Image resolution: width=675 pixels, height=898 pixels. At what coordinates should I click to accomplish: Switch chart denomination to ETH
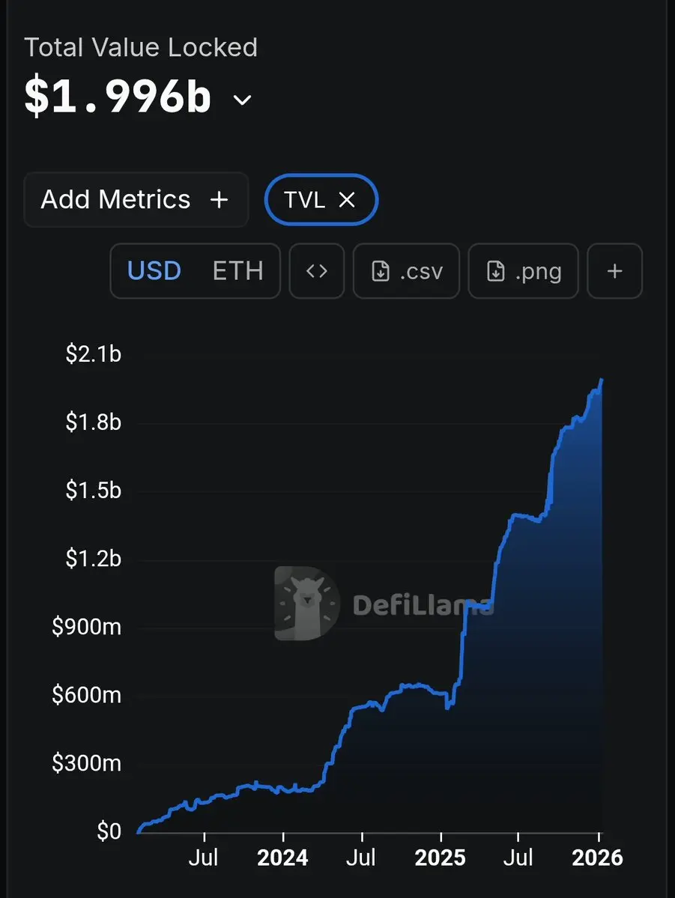[237, 270]
